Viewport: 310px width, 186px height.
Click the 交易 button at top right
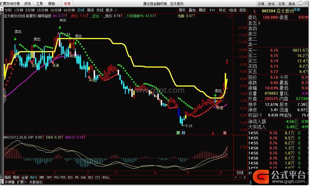point(281,4)
